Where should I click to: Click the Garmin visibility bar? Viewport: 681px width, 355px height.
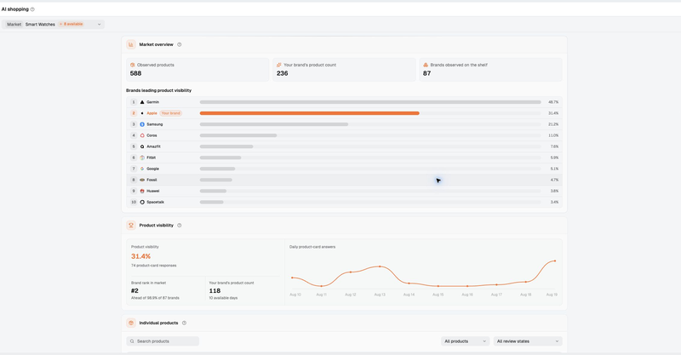click(x=370, y=102)
